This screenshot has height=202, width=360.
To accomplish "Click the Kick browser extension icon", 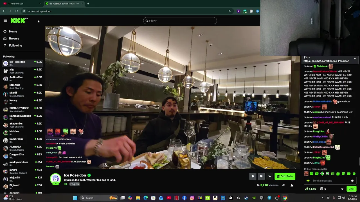I will click(238, 11).
